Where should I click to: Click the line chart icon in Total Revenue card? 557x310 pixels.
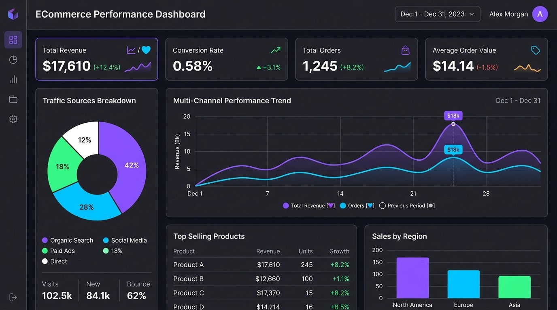tap(131, 50)
